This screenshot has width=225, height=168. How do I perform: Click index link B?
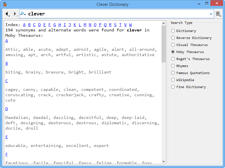29,25
